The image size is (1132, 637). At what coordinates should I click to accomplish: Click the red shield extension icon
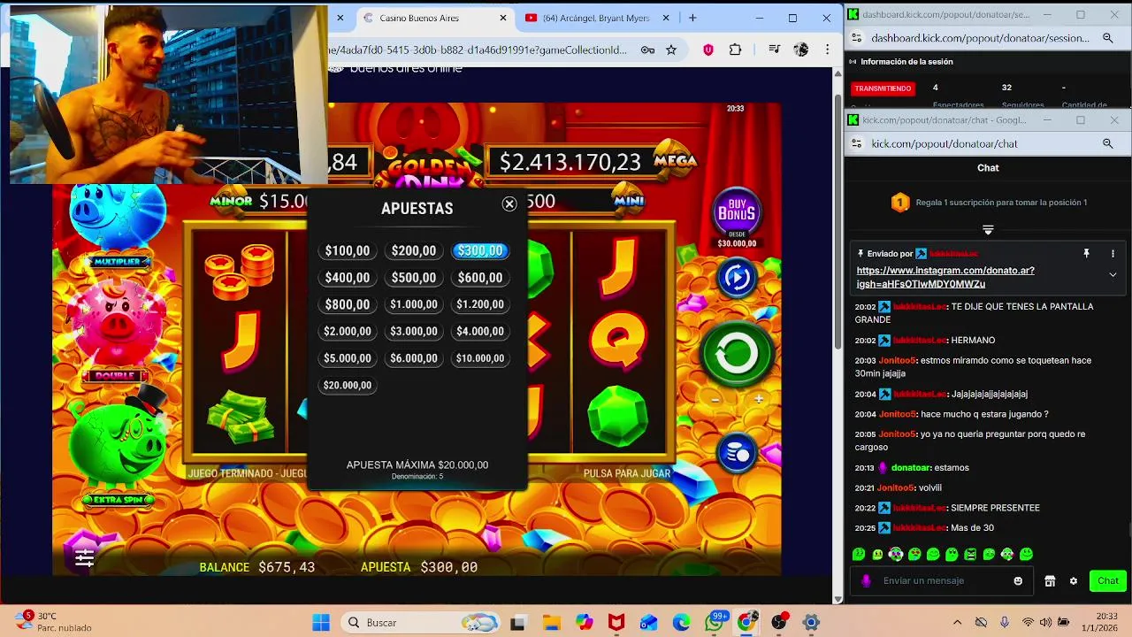point(708,50)
